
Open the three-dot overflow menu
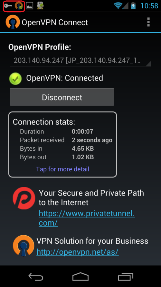tap(148, 22)
